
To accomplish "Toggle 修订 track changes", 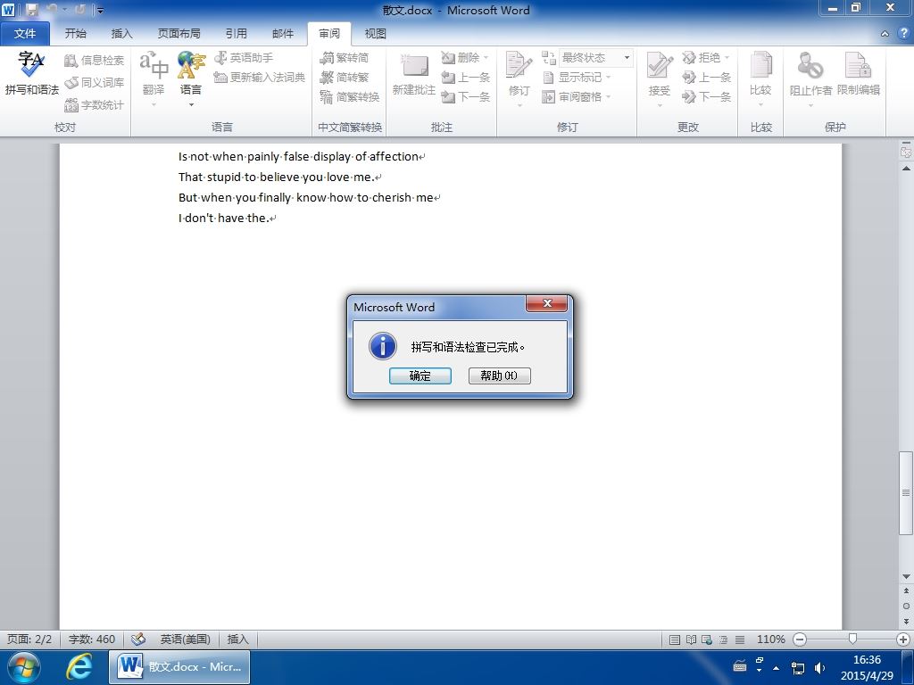I will tap(519, 78).
